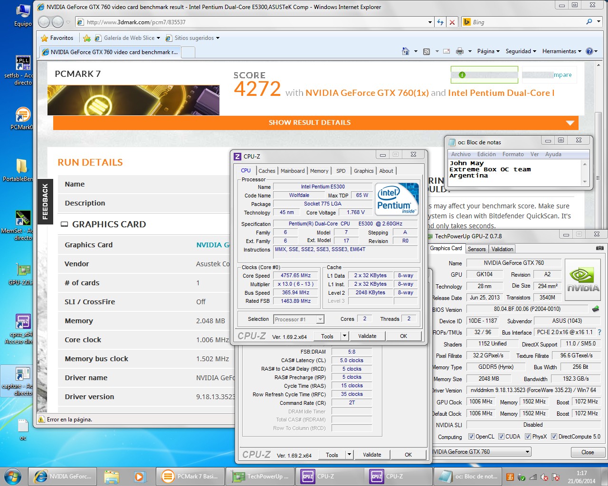Open Tools dropdown arrow in back CPU-Z

click(x=350, y=455)
